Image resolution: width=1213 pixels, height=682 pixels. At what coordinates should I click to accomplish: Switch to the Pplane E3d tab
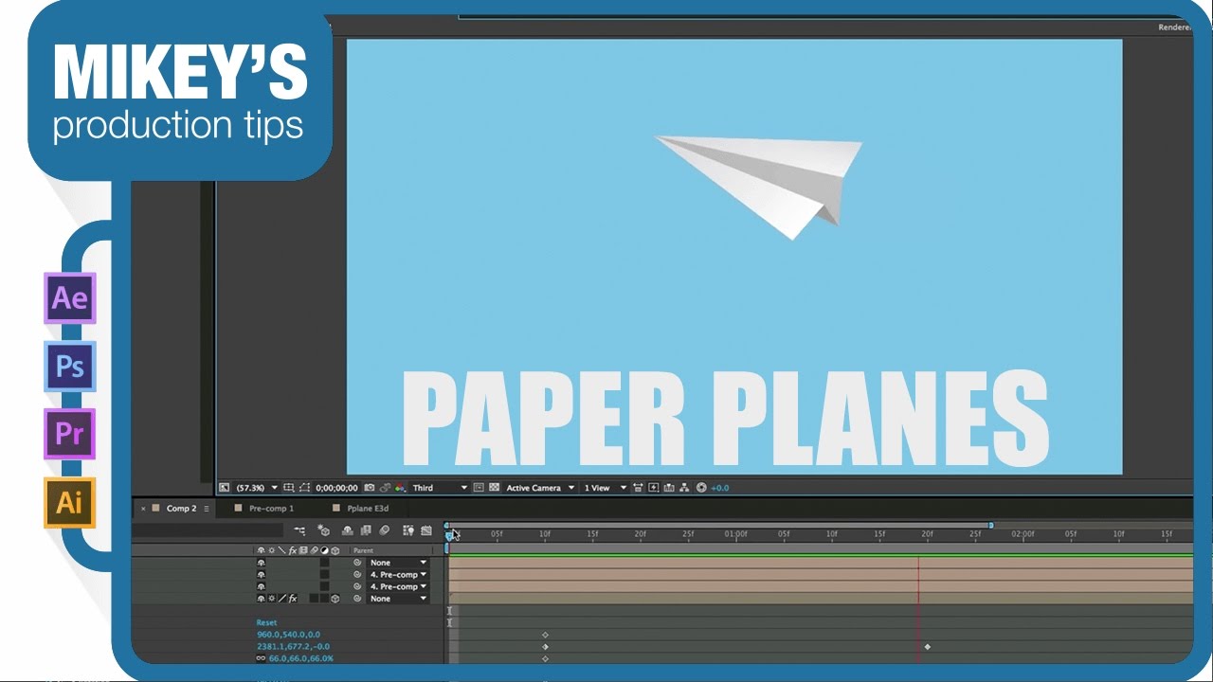coord(368,509)
